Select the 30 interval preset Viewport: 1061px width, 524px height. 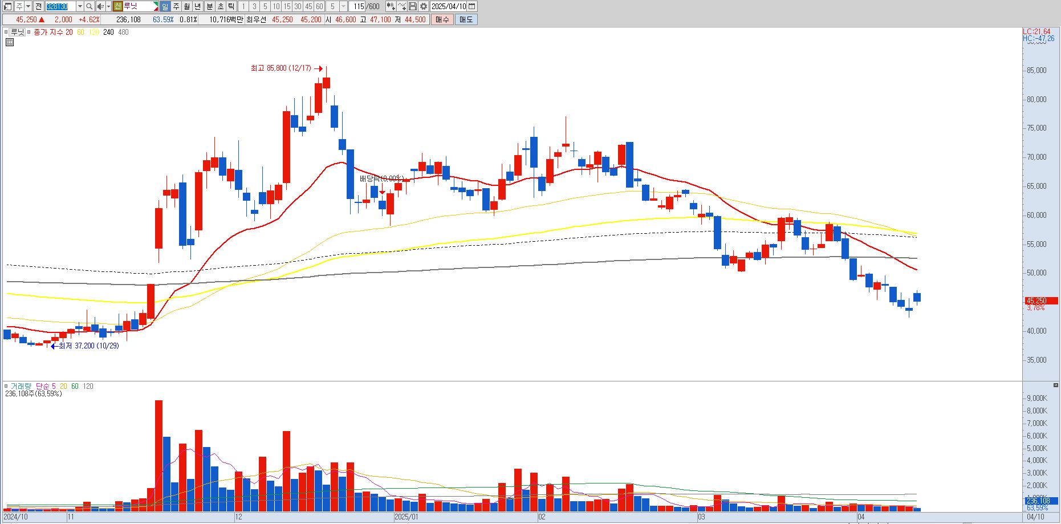click(x=298, y=6)
